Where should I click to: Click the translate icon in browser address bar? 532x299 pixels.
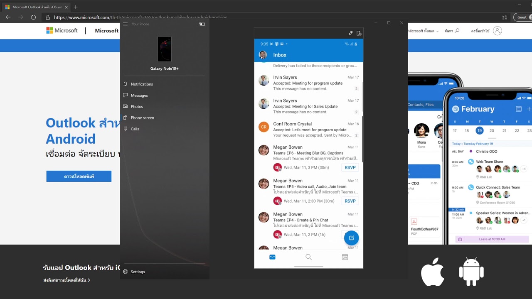click(x=504, y=17)
